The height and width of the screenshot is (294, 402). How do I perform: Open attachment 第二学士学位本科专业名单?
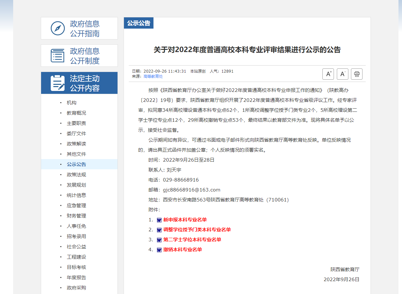coord(192,240)
